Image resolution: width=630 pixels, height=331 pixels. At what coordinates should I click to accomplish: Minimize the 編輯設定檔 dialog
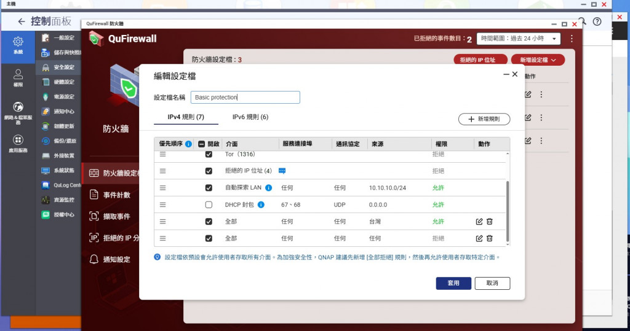tap(506, 74)
